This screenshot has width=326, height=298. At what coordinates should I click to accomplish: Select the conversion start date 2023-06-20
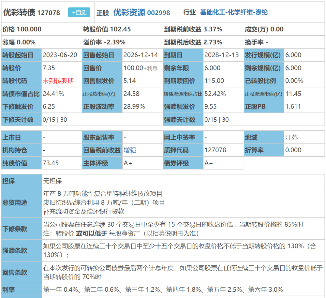pyautogui.click(x=60, y=55)
